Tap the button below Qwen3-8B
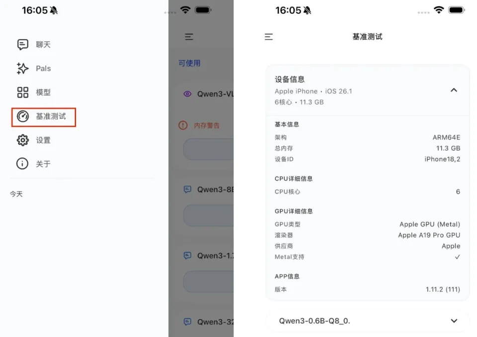This screenshot has width=477, height=337. 208,215
